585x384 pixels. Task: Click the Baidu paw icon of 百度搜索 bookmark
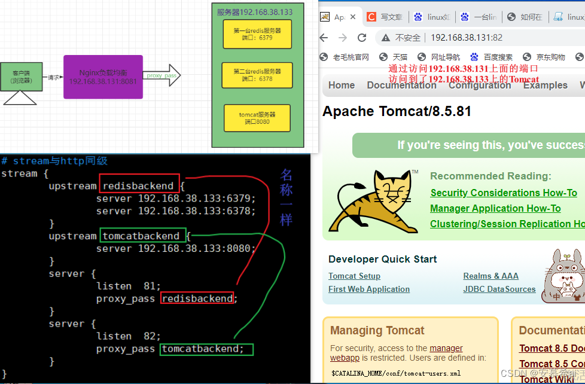tap(474, 57)
